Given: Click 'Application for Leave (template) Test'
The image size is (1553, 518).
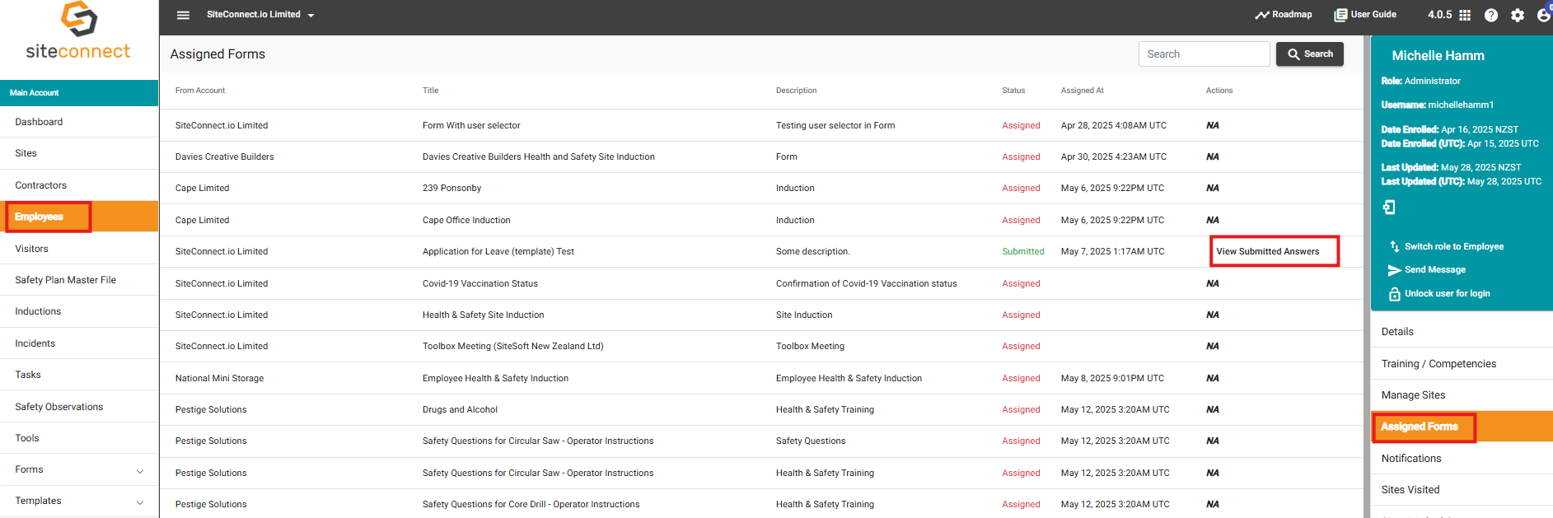Looking at the screenshot, I should tap(498, 252).
